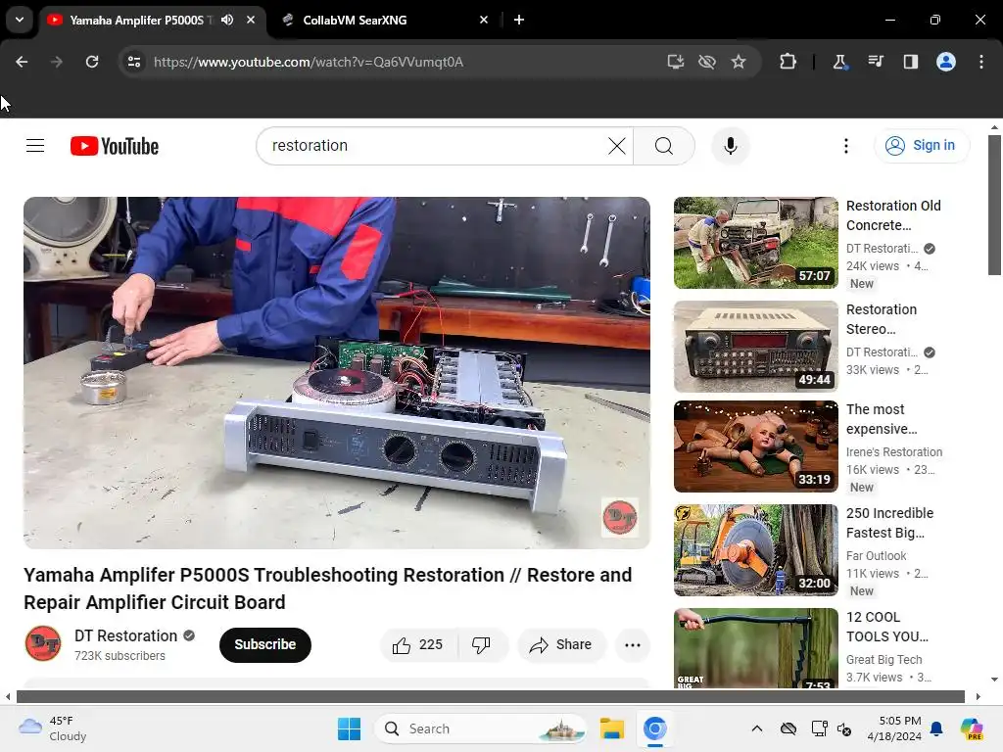Image resolution: width=1003 pixels, height=752 pixels.
Task: View site information icon in address bar
Action: point(133,62)
